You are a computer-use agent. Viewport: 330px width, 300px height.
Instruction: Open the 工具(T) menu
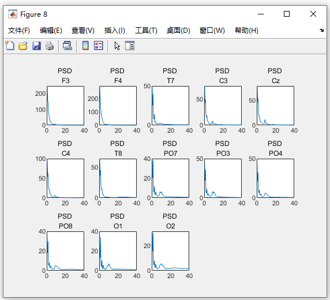[146, 31]
